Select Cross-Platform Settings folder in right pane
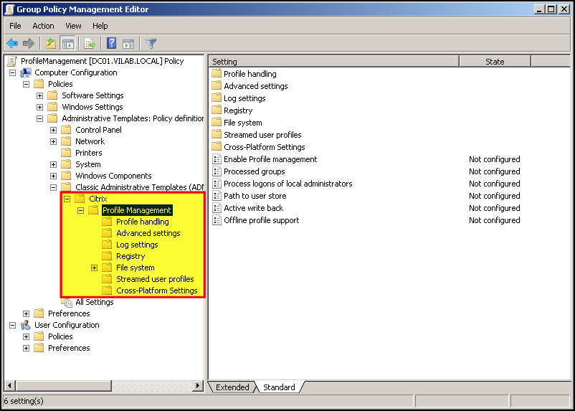This screenshot has height=411, width=575. 265,147
